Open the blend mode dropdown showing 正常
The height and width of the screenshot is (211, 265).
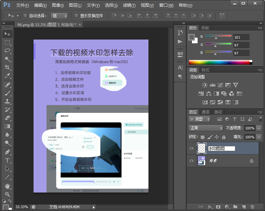pyautogui.click(x=205, y=128)
